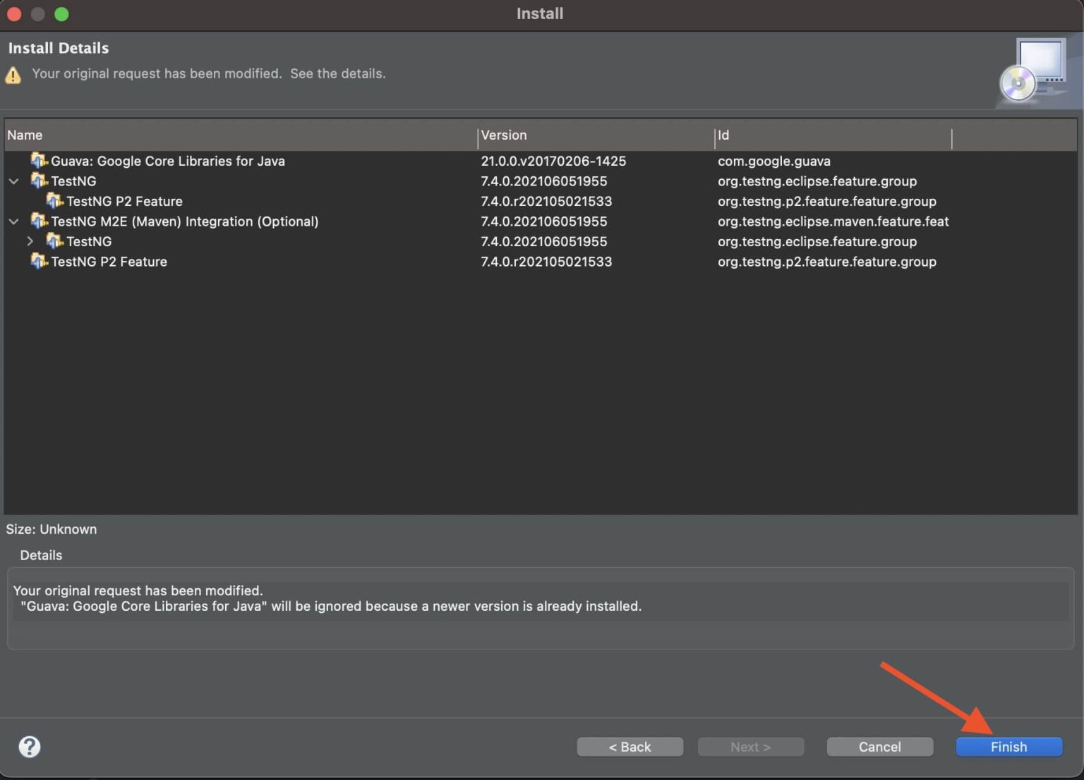Screen dimensions: 1084x780
Task: Click the nested TestNG package icon
Action: point(56,241)
